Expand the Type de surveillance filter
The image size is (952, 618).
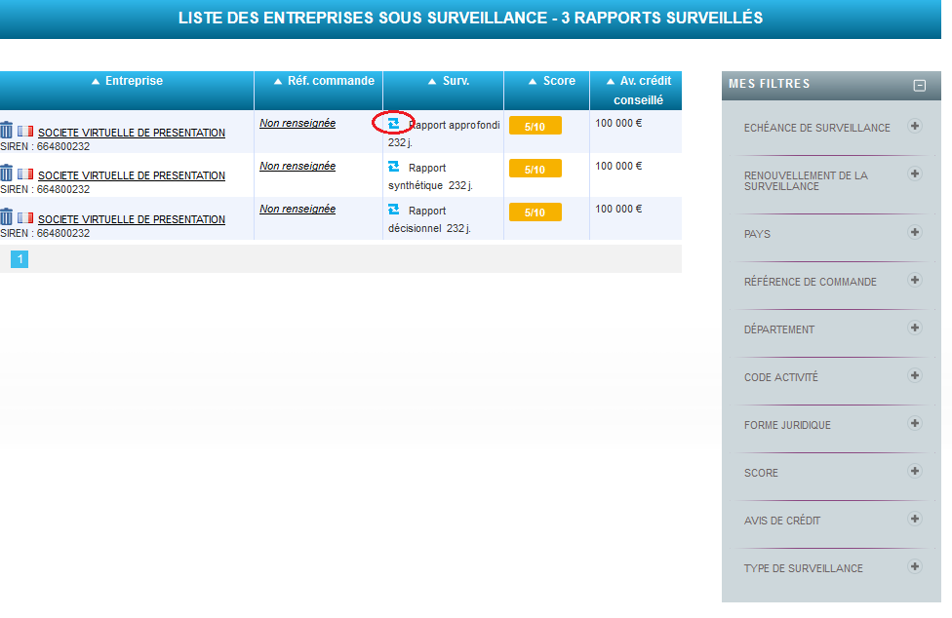(914, 566)
